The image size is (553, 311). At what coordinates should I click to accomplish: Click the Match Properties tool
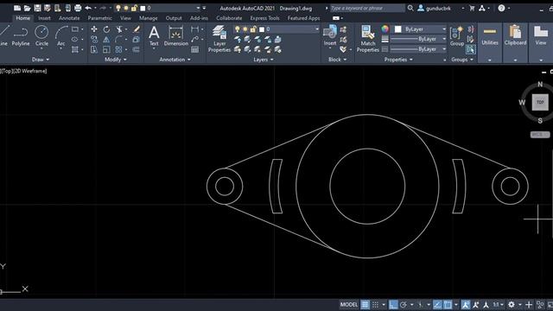[367, 39]
